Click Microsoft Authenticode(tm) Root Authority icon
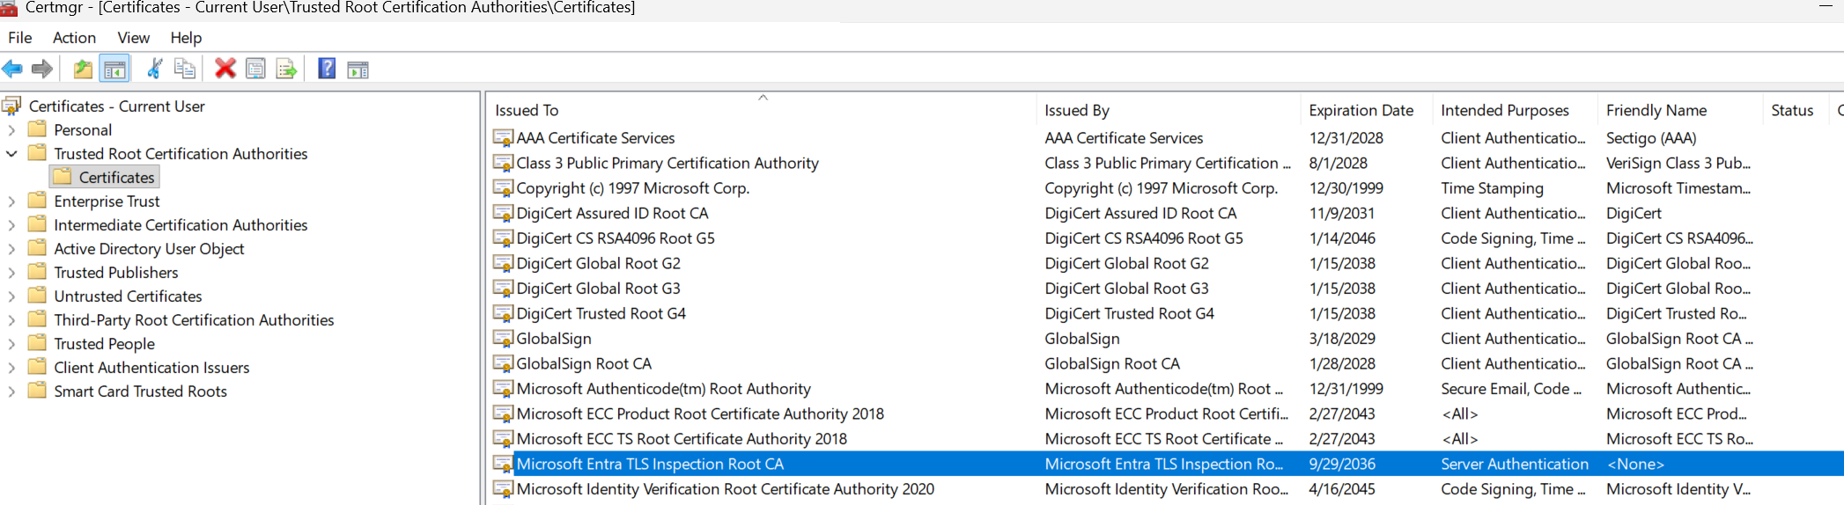Screen dimensions: 1844x505 [x=503, y=389]
